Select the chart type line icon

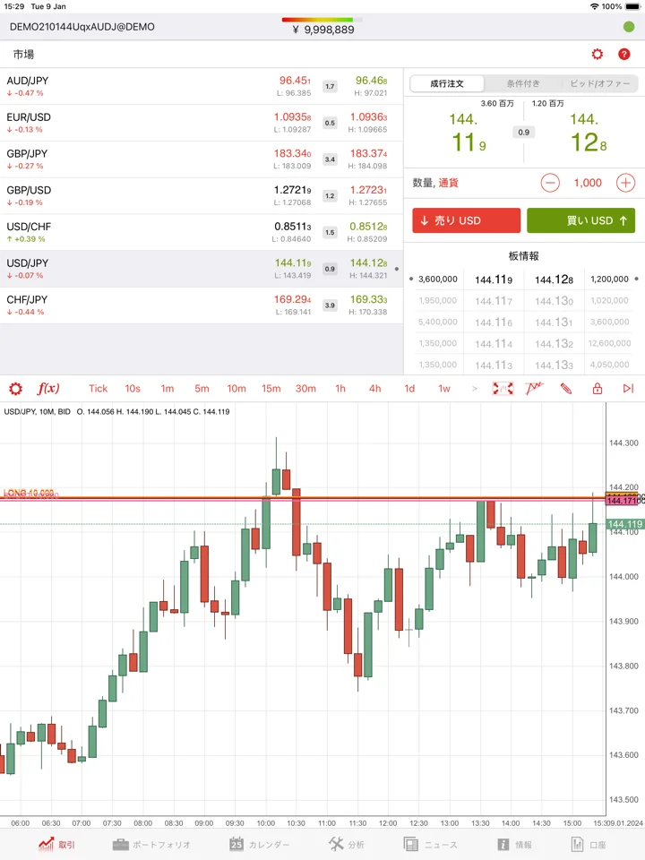coord(534,389)
